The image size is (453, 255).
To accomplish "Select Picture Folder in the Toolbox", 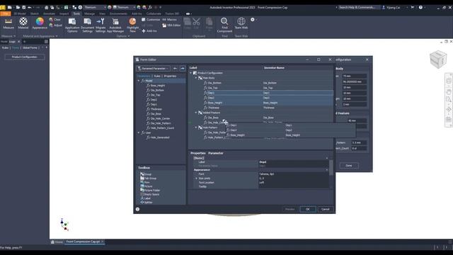I will [x=150, y=191].
